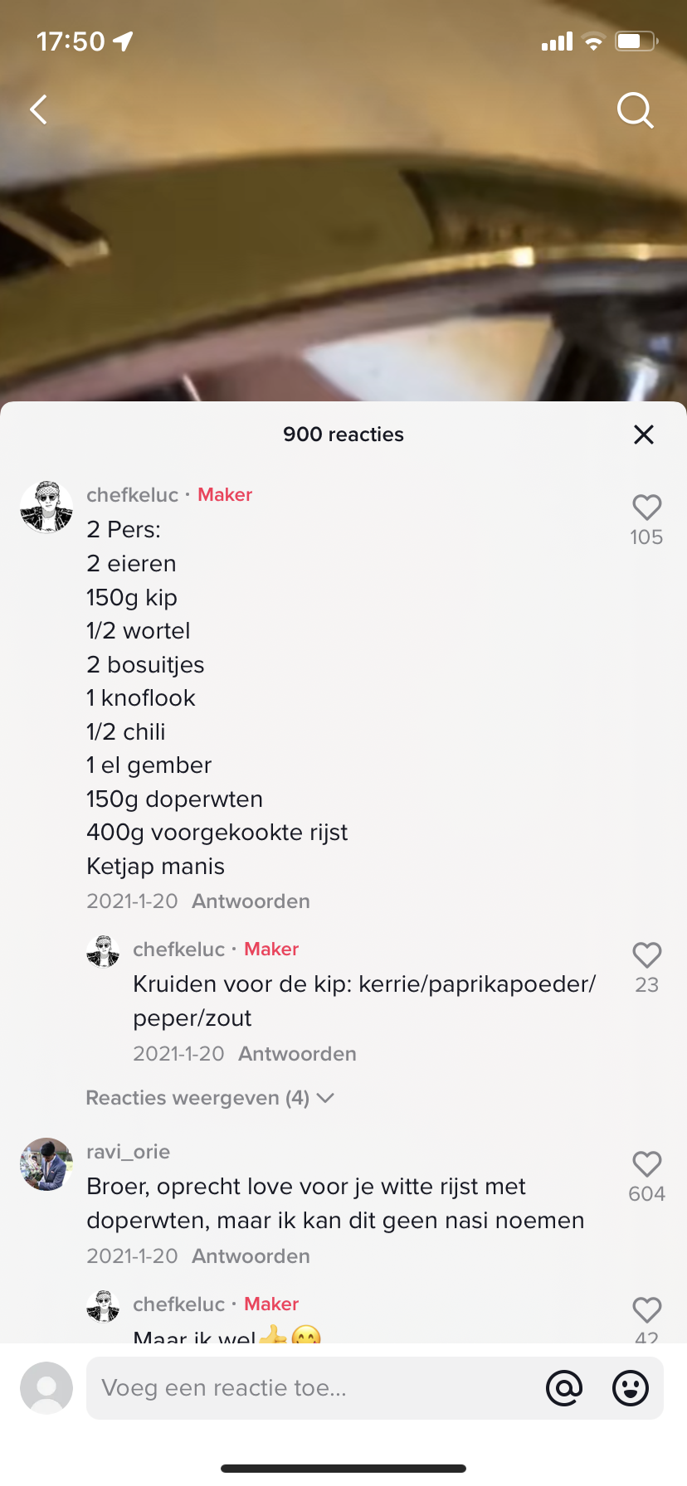Like the kruiden voor de kip reply
Screen dimensions: 687x1486
(x=646, y=955)
